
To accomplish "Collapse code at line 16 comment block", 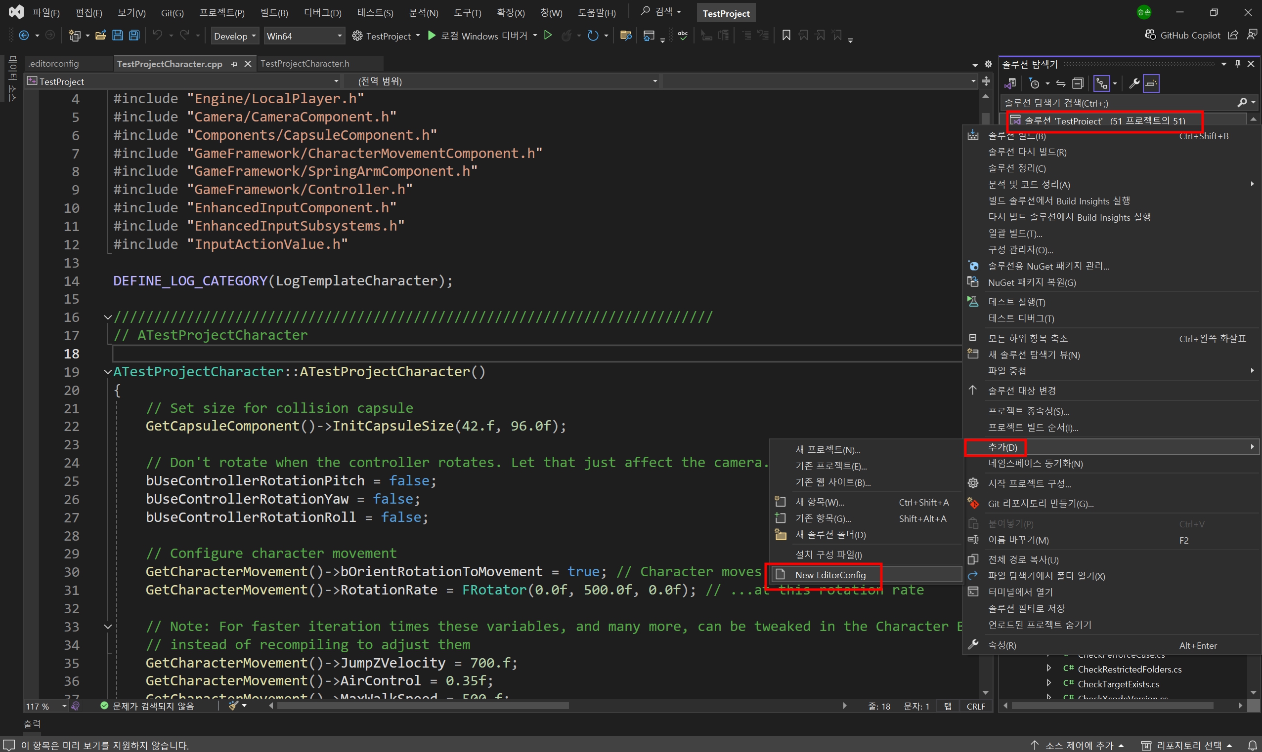I will (108, 317).
